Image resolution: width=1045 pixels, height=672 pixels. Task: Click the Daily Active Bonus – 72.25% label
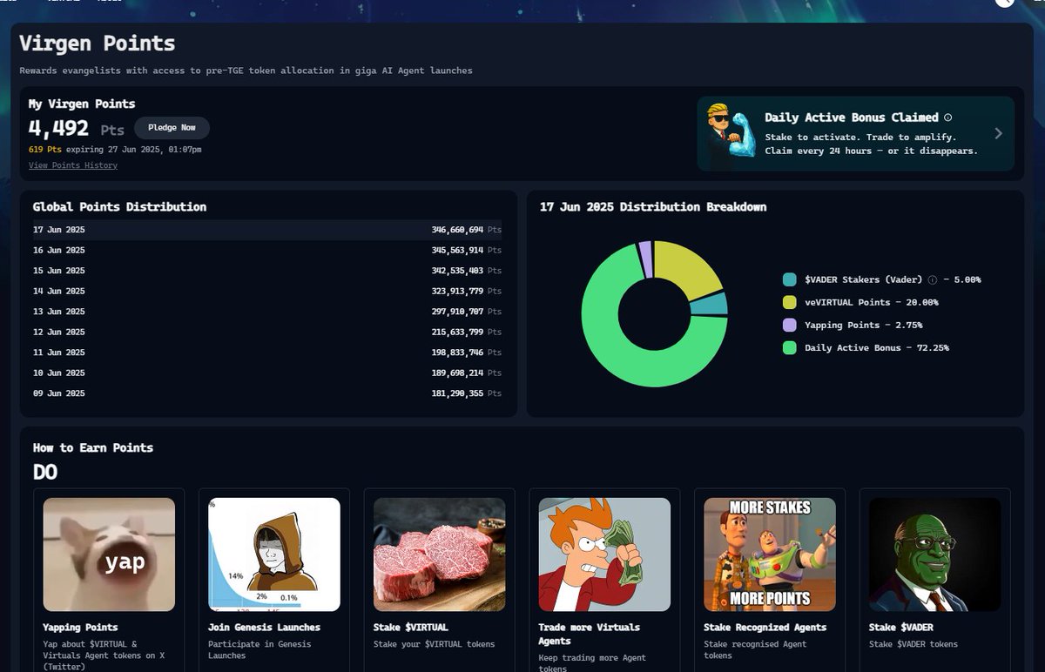click(x=877, y=347)
